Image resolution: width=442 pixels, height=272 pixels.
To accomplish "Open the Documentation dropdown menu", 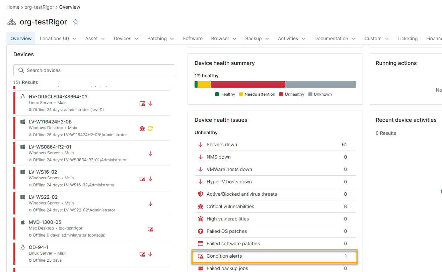I will (335, 38).
